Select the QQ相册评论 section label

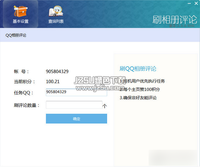16,35
